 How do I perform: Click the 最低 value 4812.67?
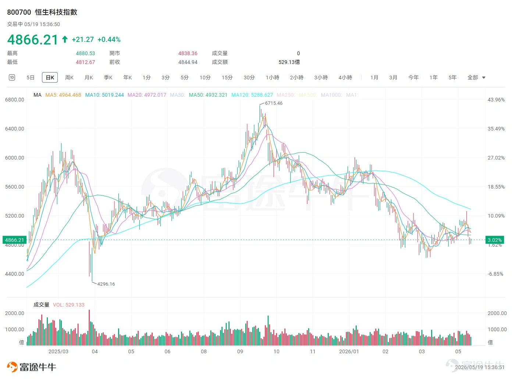click(85, 62)
